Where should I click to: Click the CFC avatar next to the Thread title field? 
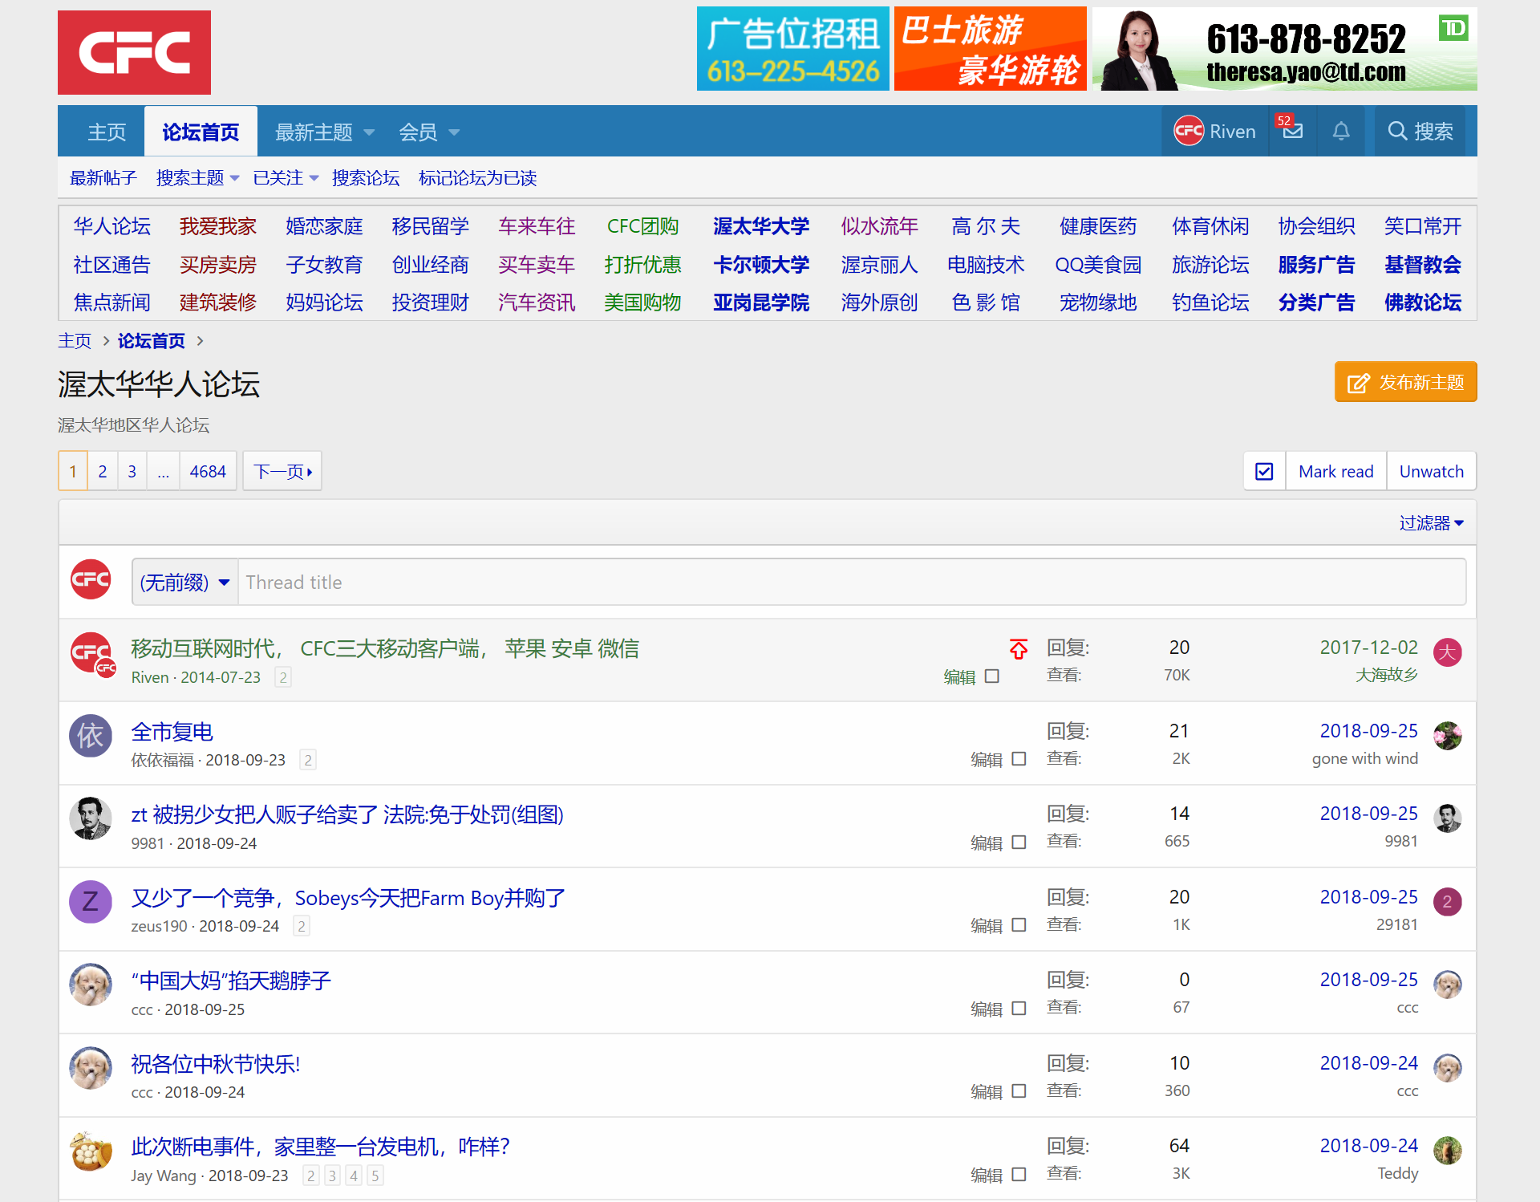click(91, 579)
